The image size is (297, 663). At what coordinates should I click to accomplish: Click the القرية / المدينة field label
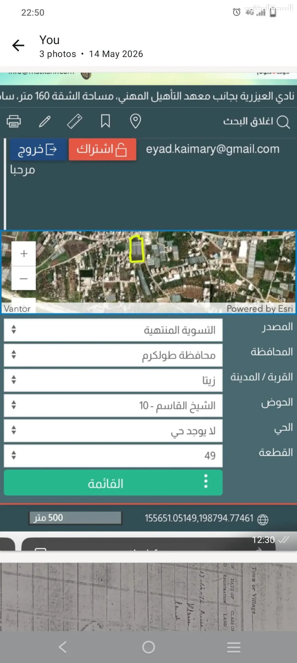coord(262,377)
